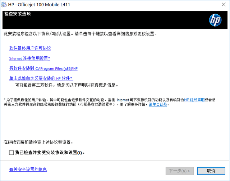The width and height of the screenshot is (230, 181).
Task: Click the installer icon in title bar
Action: pyautogui.click(x=4, y=5)
